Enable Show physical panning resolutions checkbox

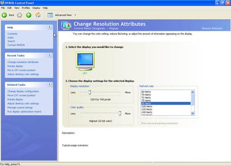139,123
